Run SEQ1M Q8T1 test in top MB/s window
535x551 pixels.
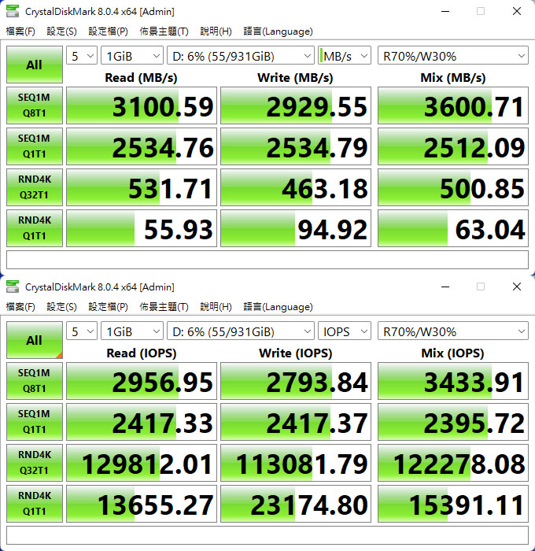click(35, 105)
